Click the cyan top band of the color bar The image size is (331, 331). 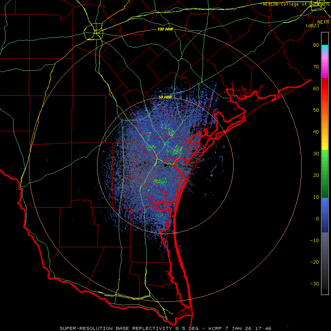click(325, 49)
